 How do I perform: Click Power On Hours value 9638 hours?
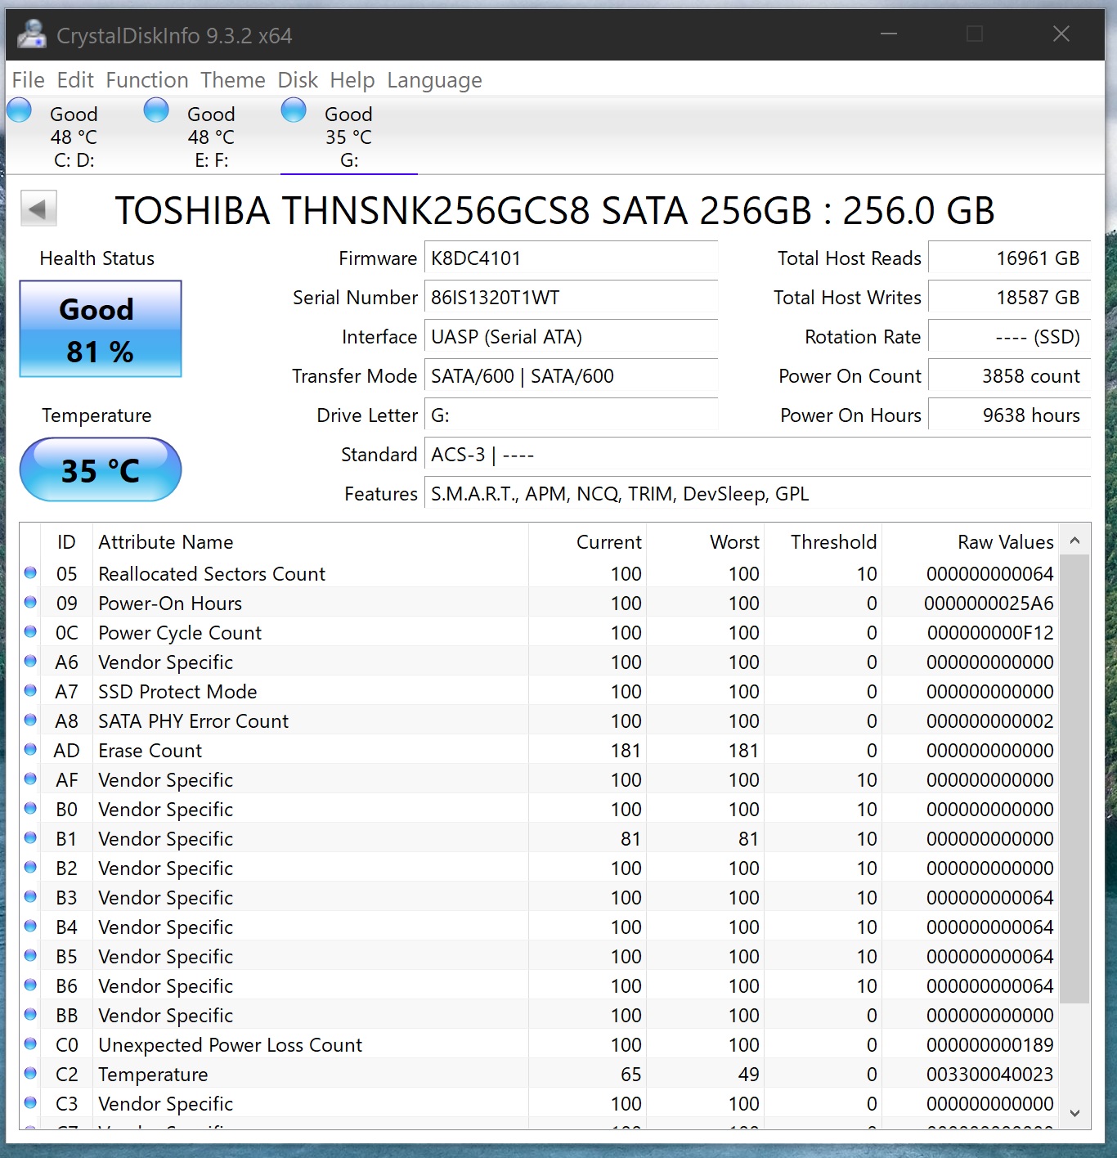point(1010,415)
